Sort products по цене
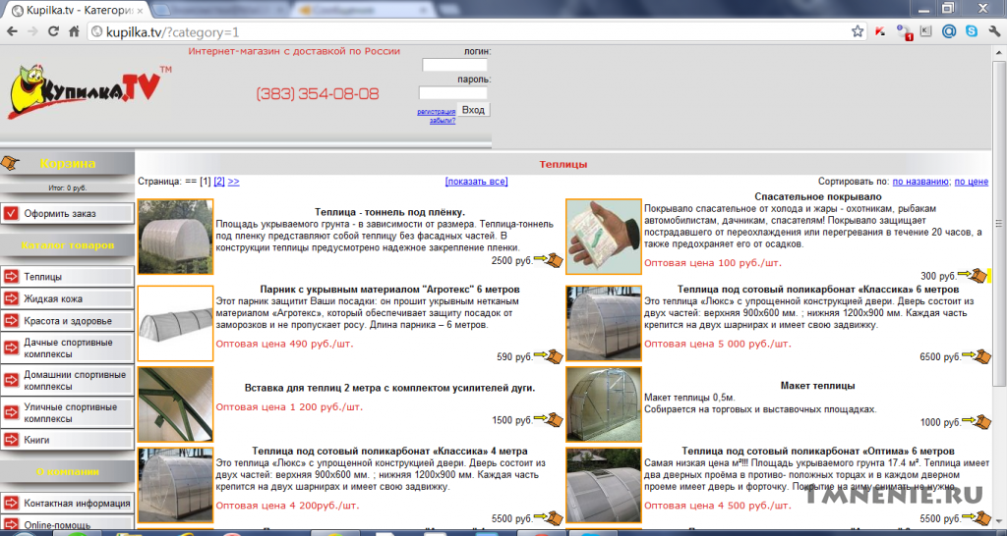Viewport: 1007px width, 536px height. pos(971,182)
